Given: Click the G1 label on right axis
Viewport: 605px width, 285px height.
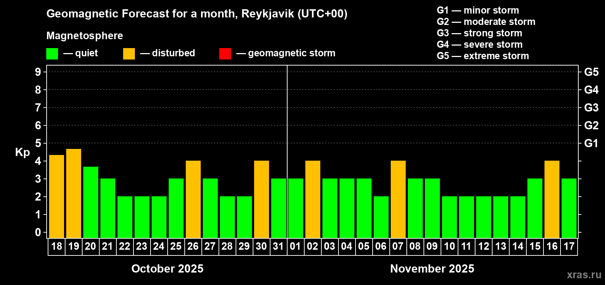Looking at the screenshot, I should coord(591,143).
